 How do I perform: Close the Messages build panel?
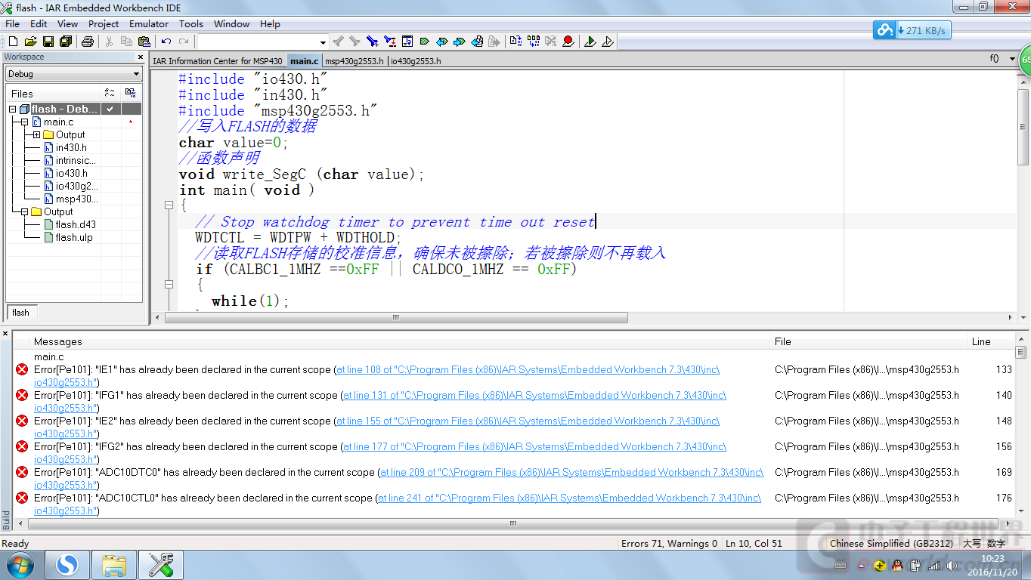pos(5,333)
